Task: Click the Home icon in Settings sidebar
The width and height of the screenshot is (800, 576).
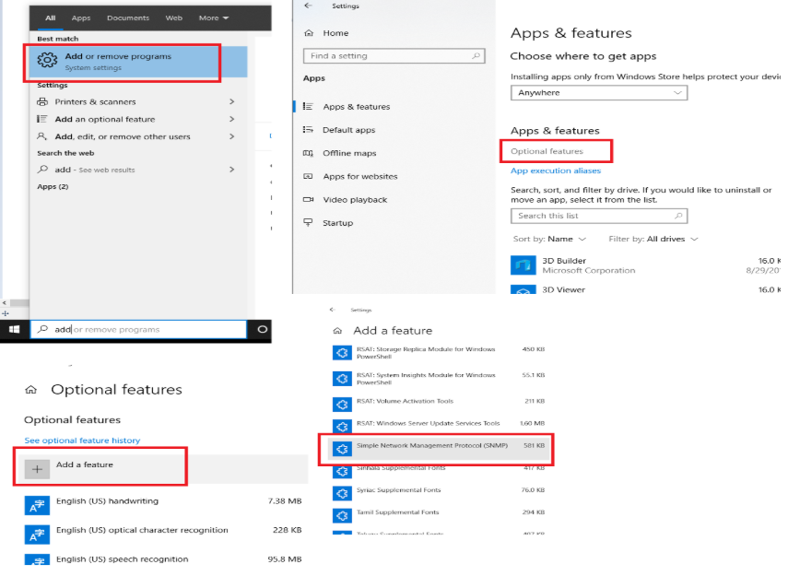Action: coord(309,33)
